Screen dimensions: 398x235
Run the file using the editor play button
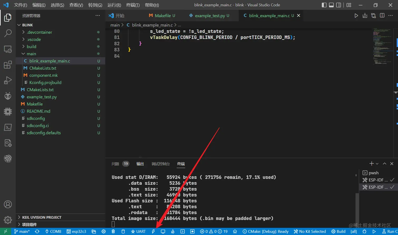pos(356,16)
